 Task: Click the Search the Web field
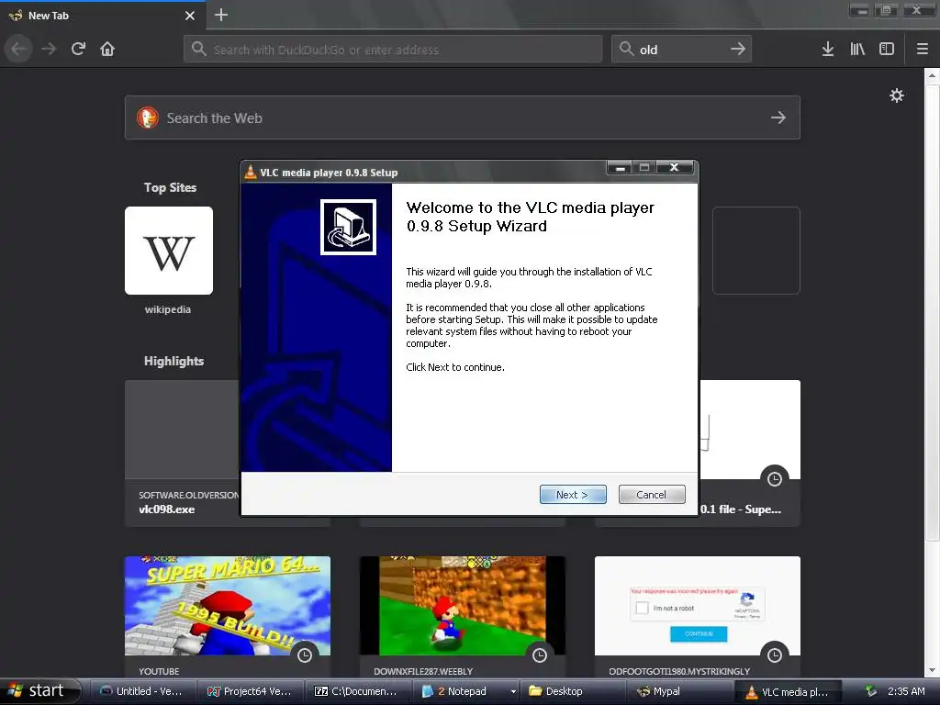point(463,117)
